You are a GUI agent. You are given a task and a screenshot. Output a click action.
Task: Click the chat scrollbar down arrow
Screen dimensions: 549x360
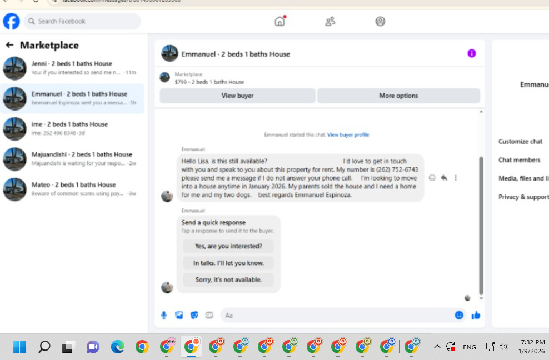481,298
